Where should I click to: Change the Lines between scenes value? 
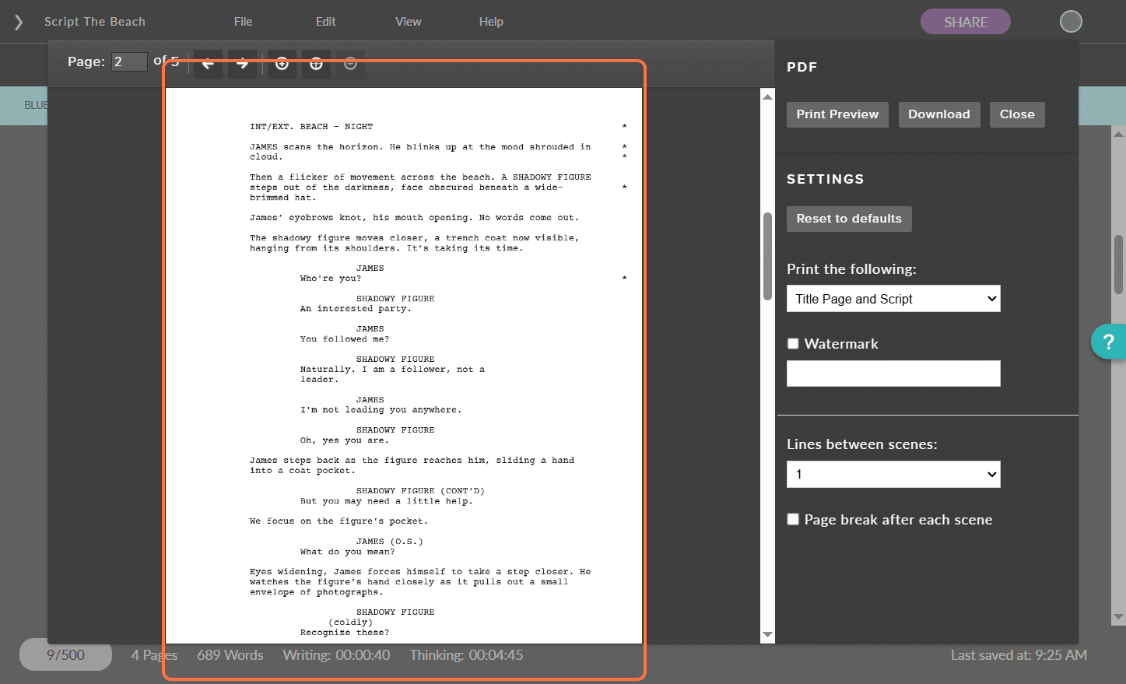click(893, 474)
